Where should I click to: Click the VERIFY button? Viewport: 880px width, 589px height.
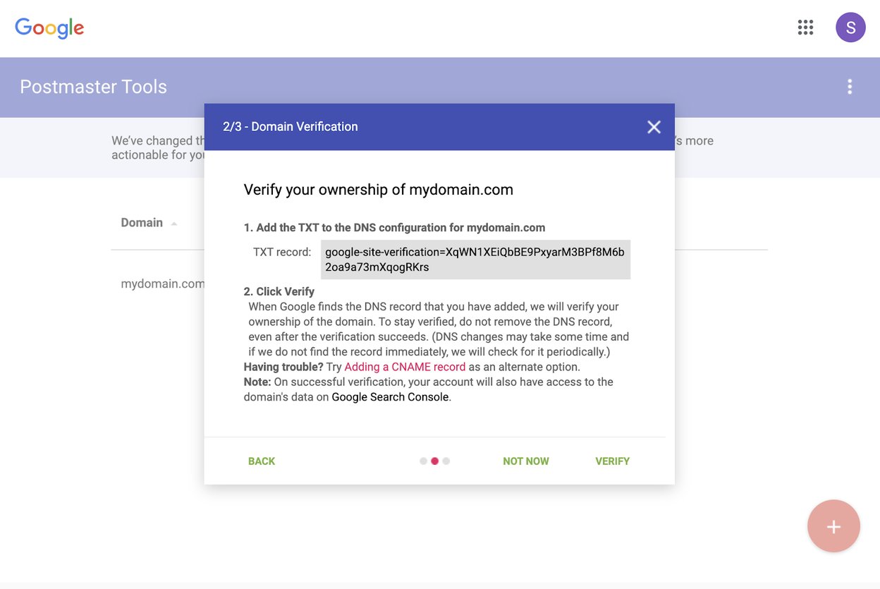pos(612,461)
